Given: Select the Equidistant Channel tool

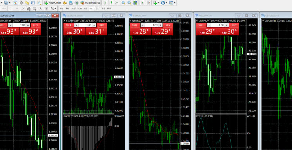Looking at the screenshot, I should [x=29, y=9].
